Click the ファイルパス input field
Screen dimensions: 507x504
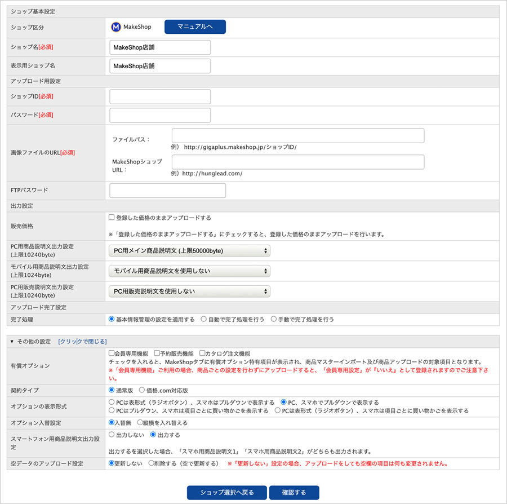click(x=298, y=135)
